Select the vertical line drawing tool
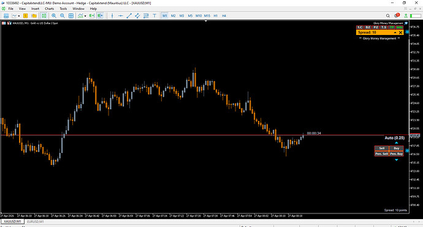 point(112,16)
